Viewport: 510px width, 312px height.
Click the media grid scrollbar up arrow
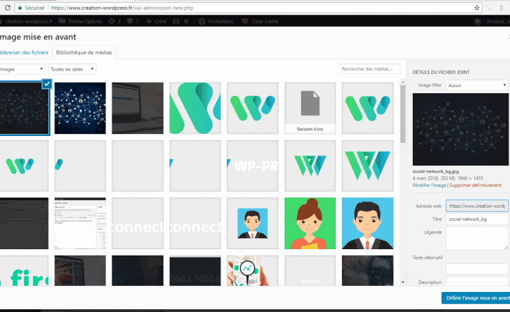402,82
